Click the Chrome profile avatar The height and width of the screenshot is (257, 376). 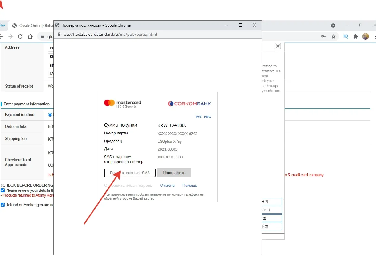click(x=366, y=36)
